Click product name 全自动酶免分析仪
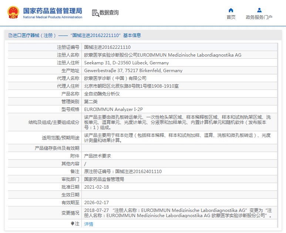The image size is (286, 233). (x=102, y=94)
